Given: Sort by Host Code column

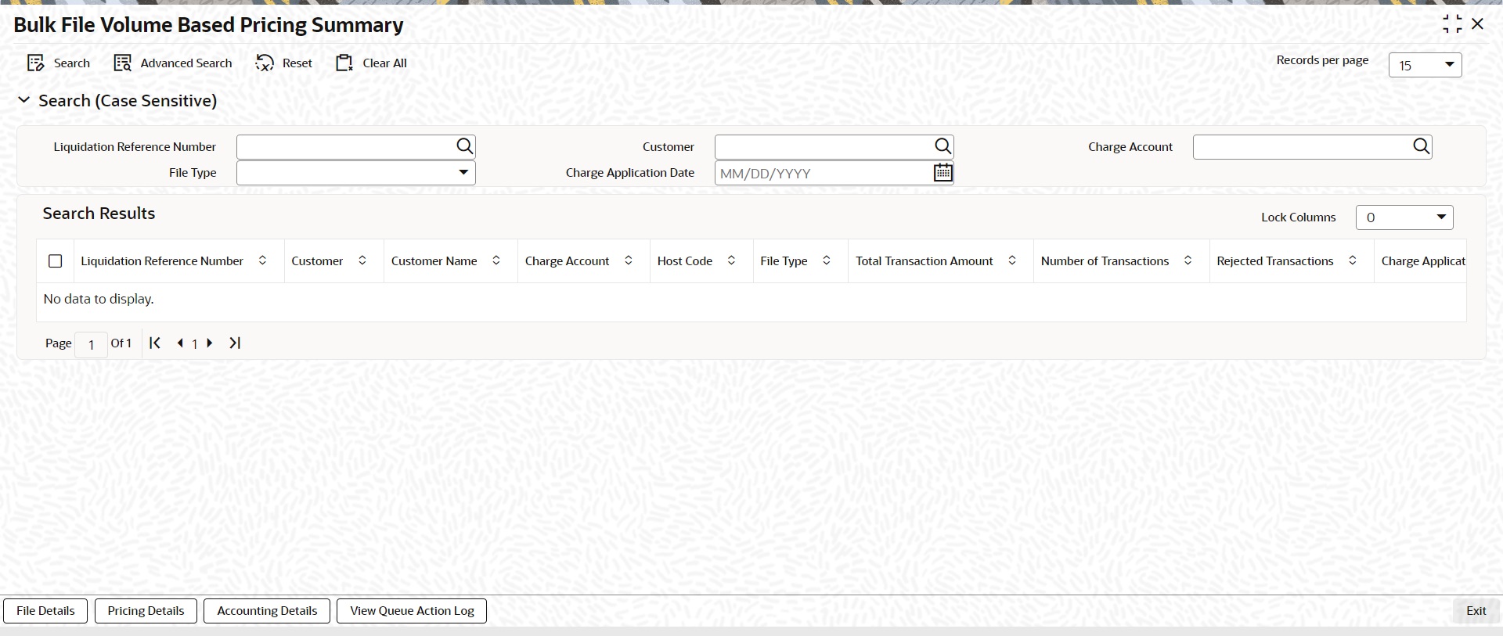Looking at the screenshot, I should pyautogui.click(x=731, y=261).
